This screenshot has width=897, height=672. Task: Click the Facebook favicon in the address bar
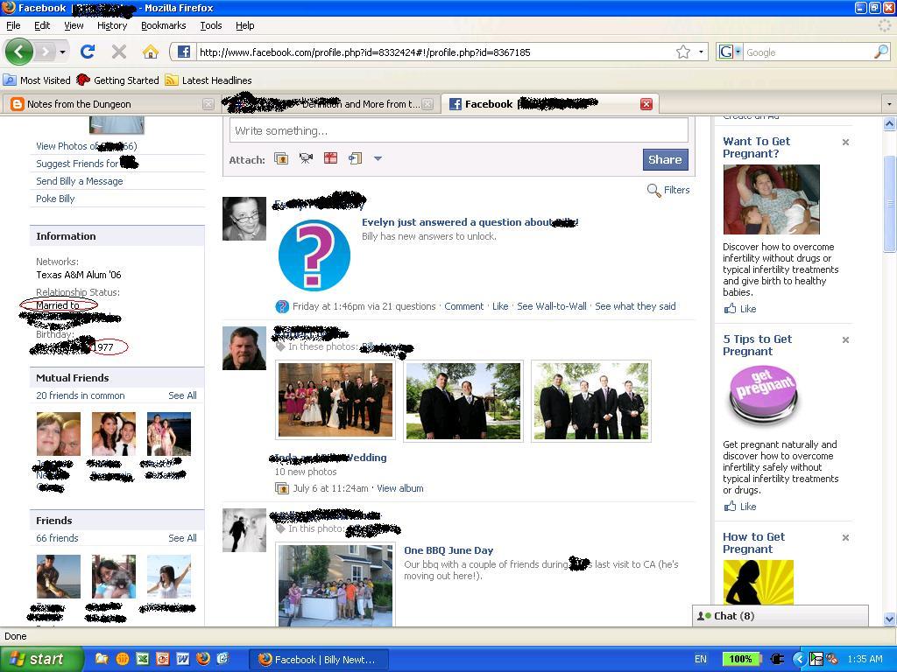tap(184, 52)
